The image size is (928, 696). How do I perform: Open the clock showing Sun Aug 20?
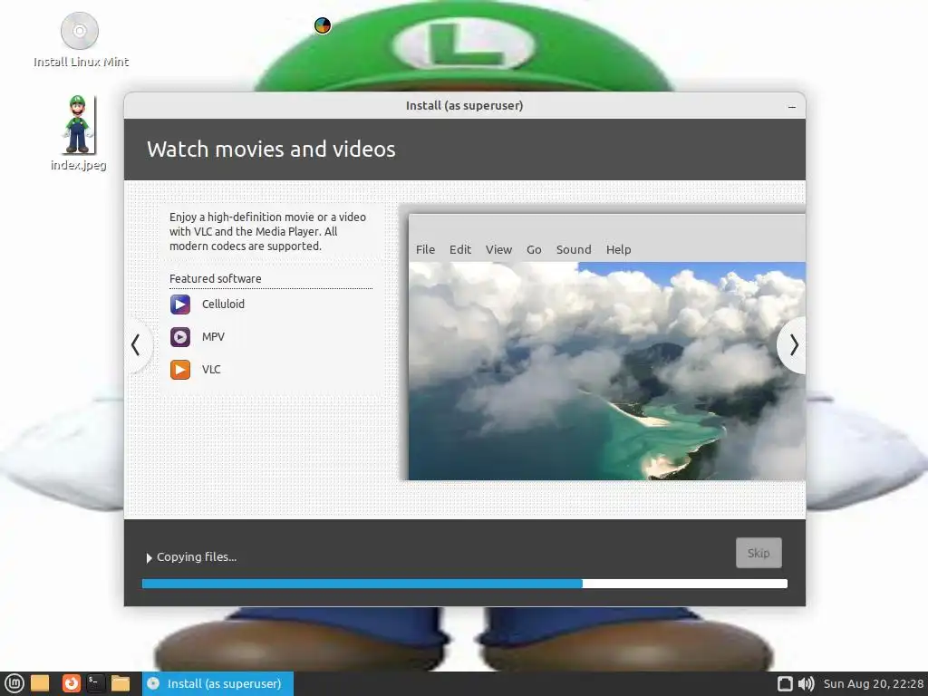(x=873, y=683)
